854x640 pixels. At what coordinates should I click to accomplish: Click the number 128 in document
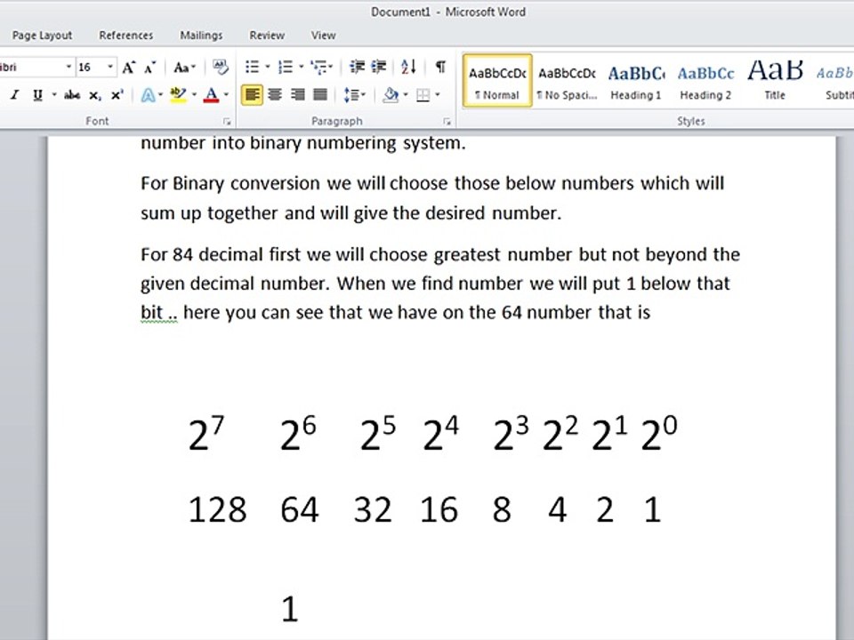[217, 510]
